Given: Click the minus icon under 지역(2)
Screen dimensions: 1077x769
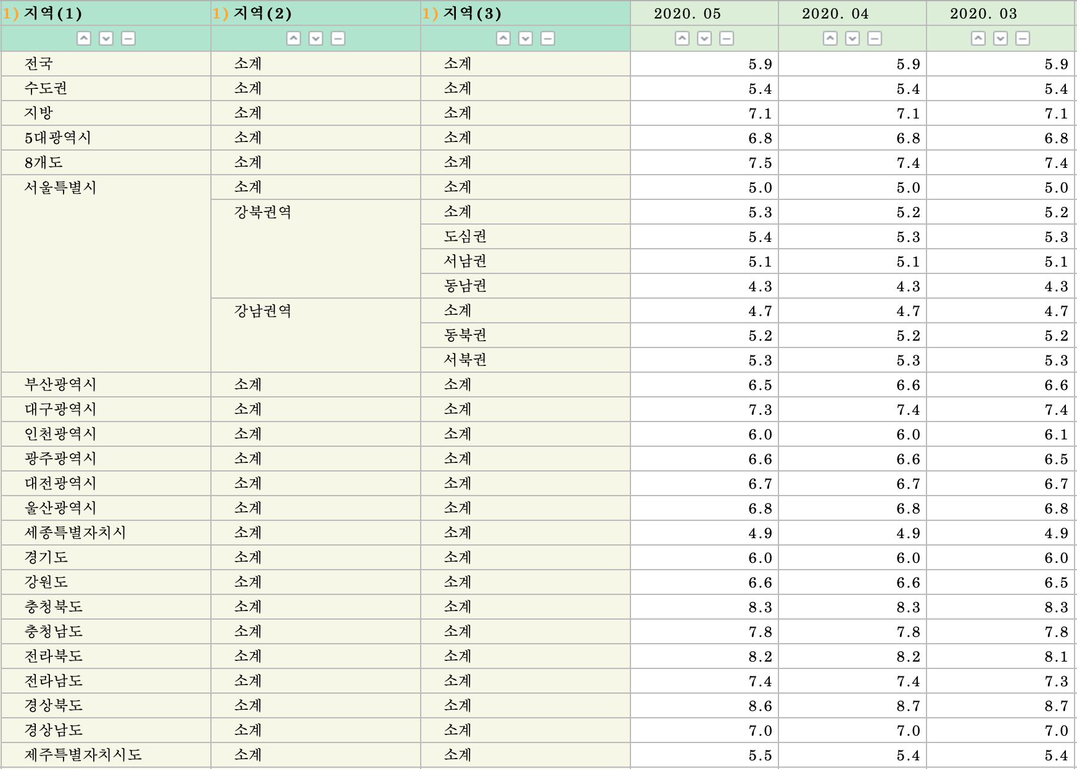Looking at the screenshot, I should (x=338, y=38).
